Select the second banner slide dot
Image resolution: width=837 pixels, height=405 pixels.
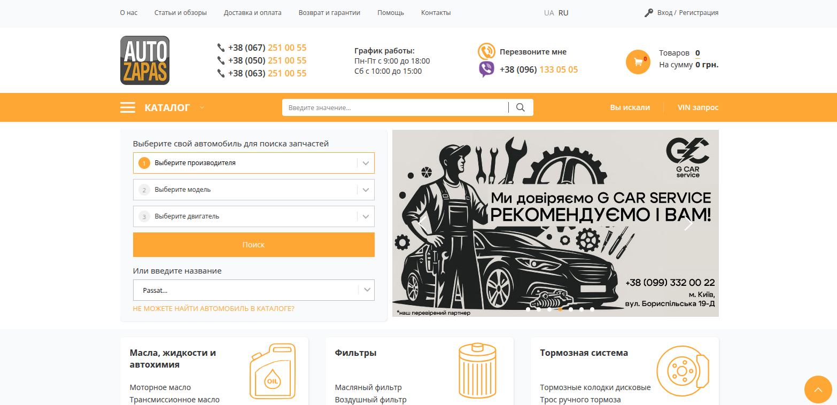click(539, 309)
